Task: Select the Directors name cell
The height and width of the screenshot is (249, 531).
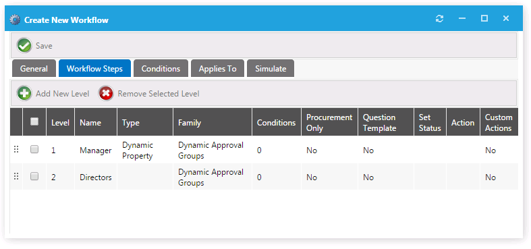Action: 96,177
